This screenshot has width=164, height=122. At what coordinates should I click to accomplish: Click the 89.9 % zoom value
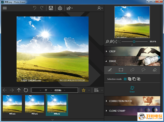(153, 42)
